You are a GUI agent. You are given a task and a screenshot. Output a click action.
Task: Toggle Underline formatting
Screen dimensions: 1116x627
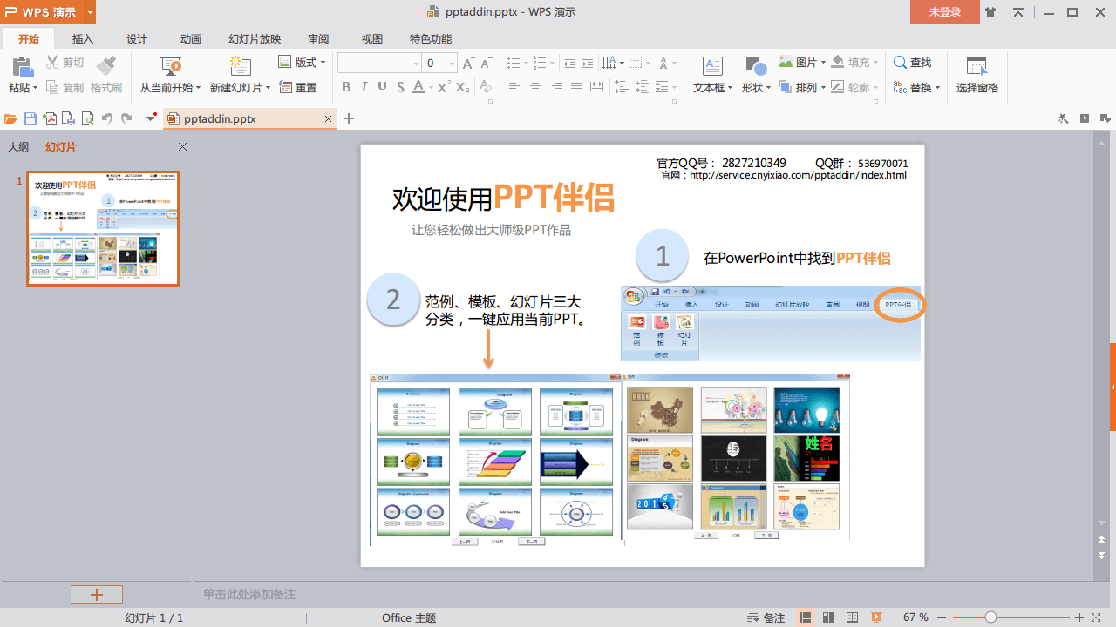pyautogui.click(x=383, y=87)
